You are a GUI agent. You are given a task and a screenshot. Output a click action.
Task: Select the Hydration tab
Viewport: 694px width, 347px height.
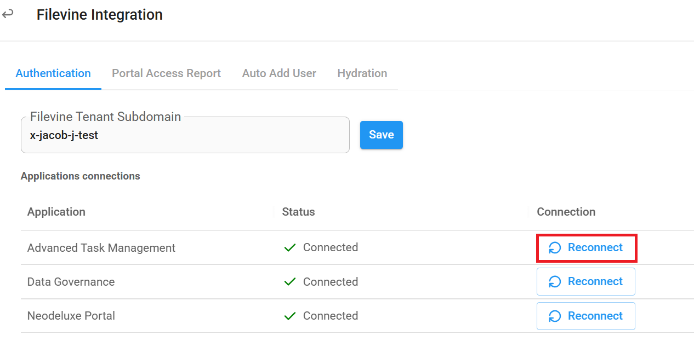click(362, 73)
